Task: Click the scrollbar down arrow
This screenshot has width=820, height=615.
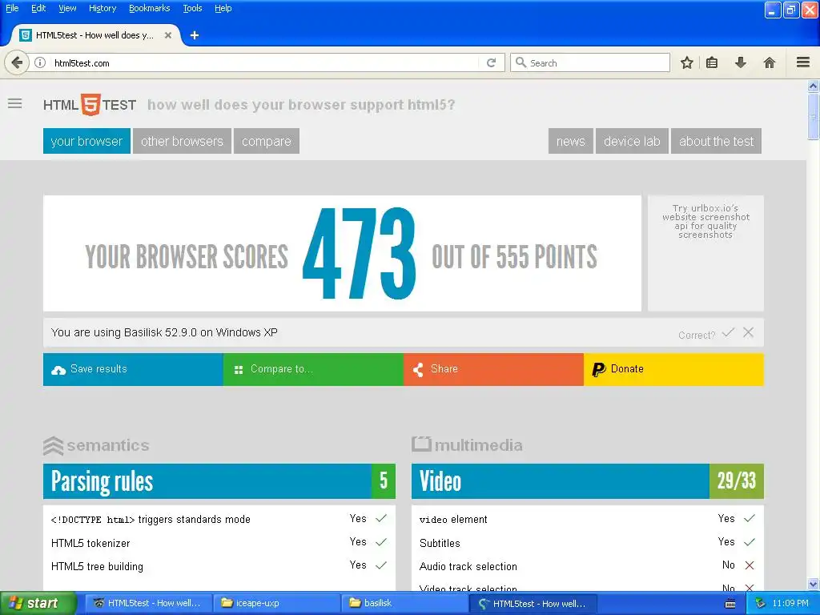Action: [x=813, y=584]
